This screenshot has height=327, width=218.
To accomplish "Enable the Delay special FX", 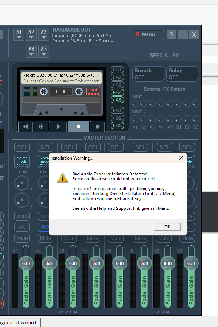I will (182, 74).
